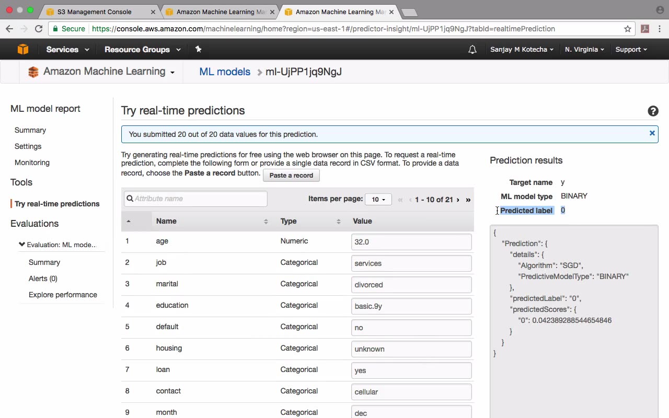669x418 pixels.
Task: Click the Attribute name search field
Action: pos(195,199)
